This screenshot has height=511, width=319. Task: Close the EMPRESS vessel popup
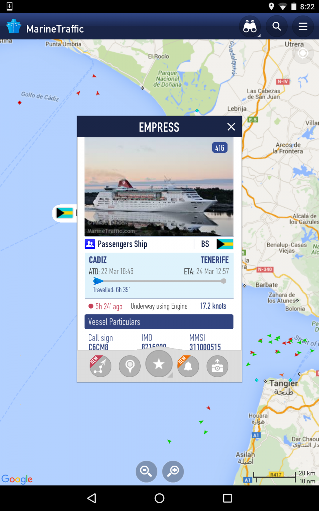click(x=231, y=127)
